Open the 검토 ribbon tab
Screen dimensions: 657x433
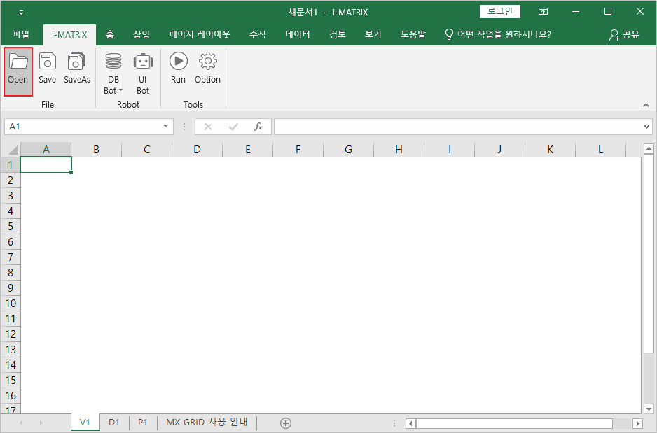click(x=338, y=34)
